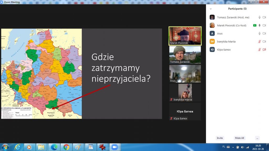Click the Asus avatar in participants list
The image size is (269, 151).
(x=212, y=34)
